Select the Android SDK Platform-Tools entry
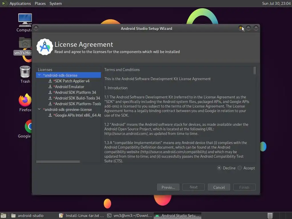Image resolution: width=292 pixels, height=219 pixels. (77, 104)
